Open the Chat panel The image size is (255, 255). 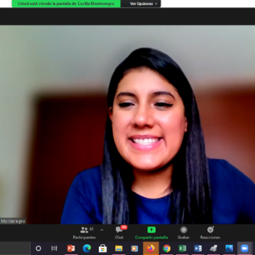(x=120, y=233)
